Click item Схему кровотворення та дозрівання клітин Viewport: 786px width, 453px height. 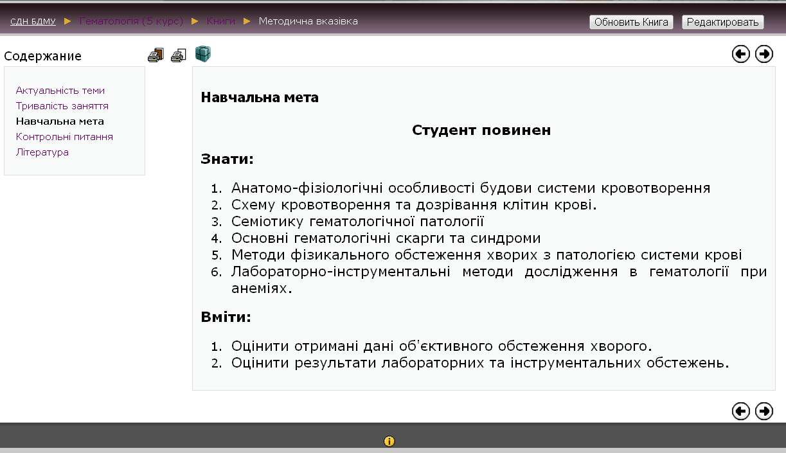(x=415, y=205)
